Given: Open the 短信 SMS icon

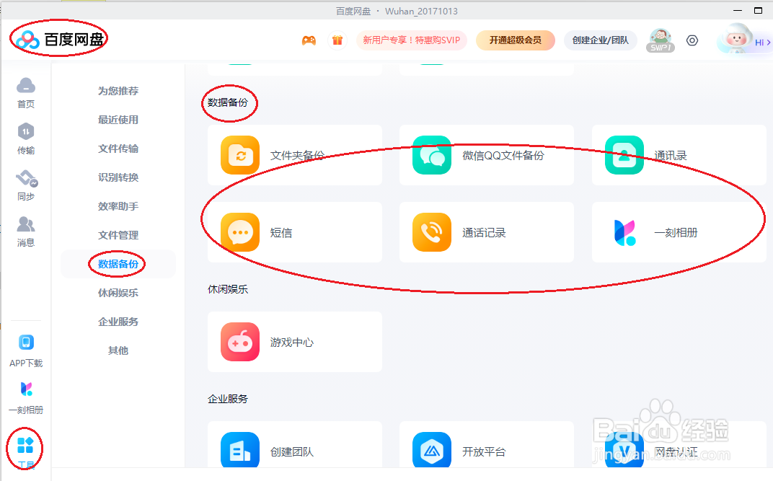Looking at the screenshot, I should click(240, 232).
